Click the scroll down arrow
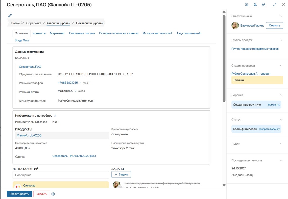 pyautogui.click(x=224, y=185)
